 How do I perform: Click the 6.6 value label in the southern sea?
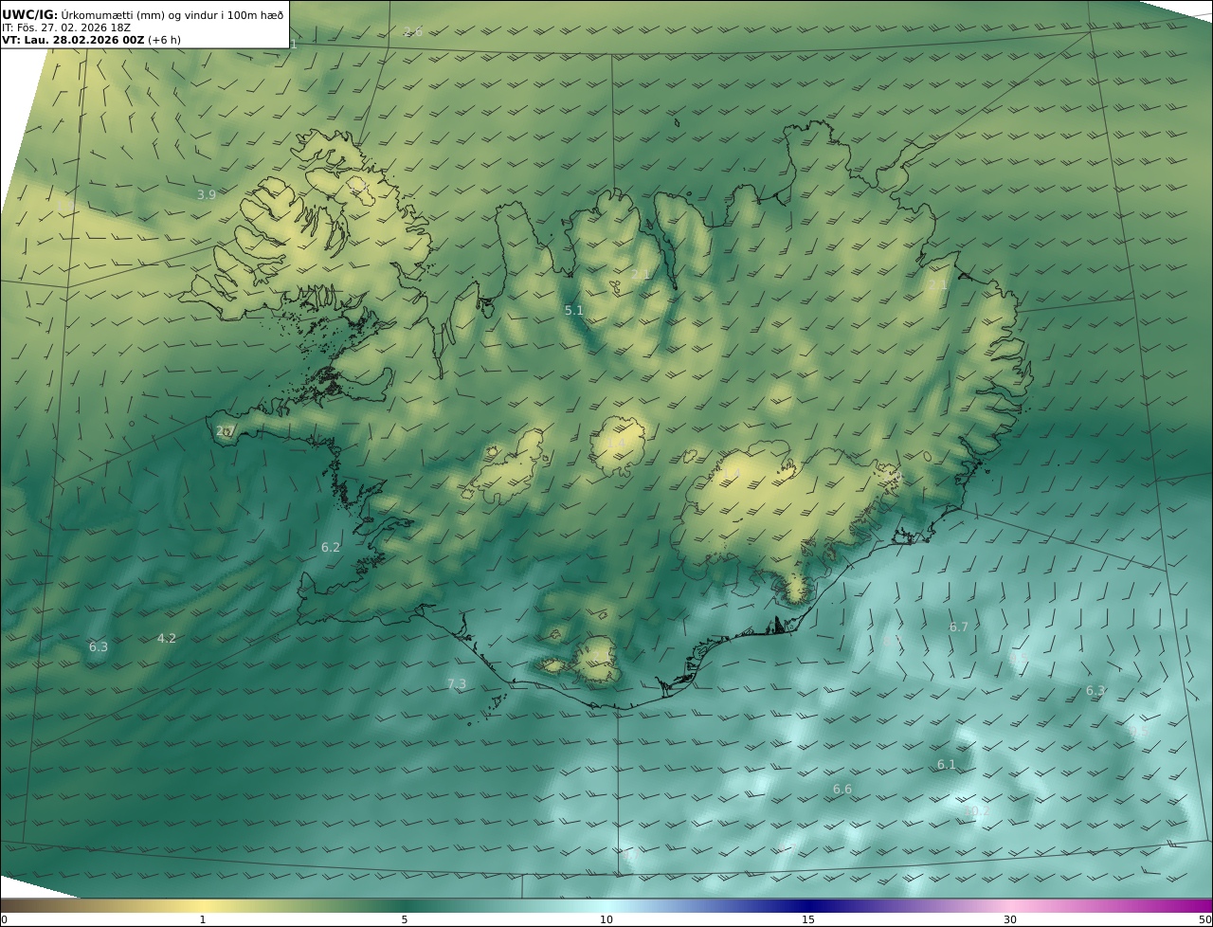pyautogui.click(x=842, y=789)
